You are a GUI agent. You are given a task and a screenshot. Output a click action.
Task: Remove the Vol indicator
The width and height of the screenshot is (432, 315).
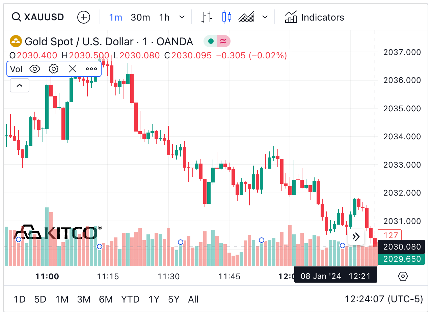click(x=73, y=69)
